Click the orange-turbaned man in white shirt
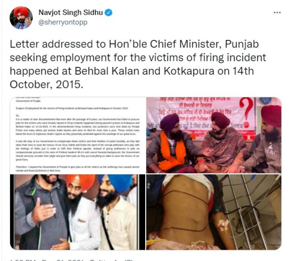289x261 pixels. click(x=81, y=212)
